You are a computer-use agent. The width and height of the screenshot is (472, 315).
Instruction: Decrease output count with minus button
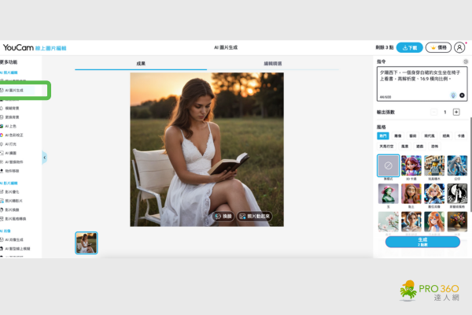click(433, 112)
